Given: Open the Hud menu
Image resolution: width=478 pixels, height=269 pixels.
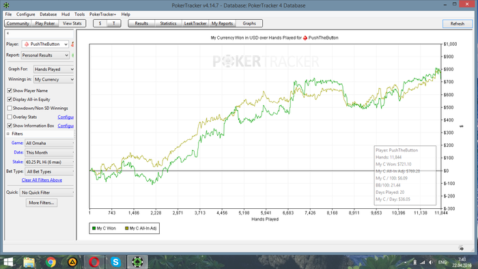Looking at the screenshot, I should (x=66, y=14).
